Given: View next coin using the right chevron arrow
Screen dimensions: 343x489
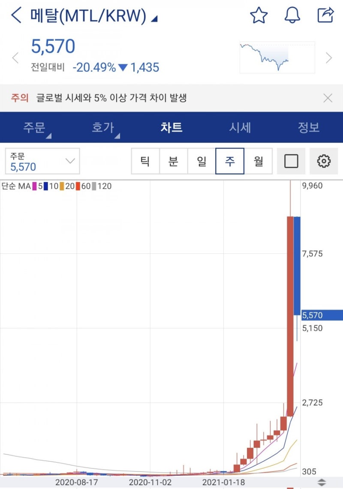Looking at the screenshot, I should [328, 57].
